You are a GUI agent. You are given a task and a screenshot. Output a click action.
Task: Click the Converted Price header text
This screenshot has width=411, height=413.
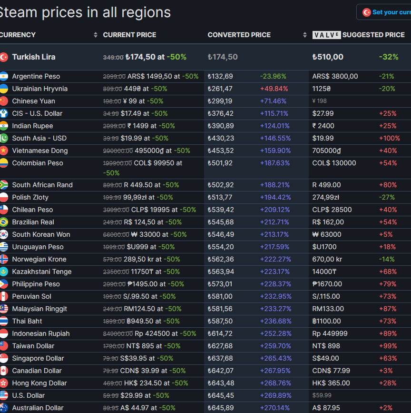(239, 35)
